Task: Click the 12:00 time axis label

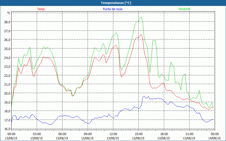Action: click(x=113, y=134)
